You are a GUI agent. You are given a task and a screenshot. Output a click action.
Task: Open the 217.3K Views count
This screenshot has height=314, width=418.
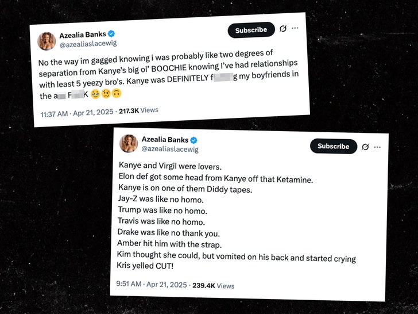[138, 110]
